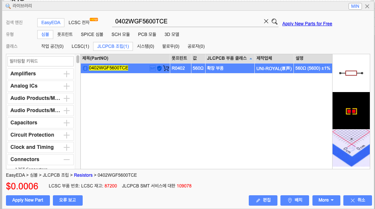Select the 심볼 type filter

[45, 34]
